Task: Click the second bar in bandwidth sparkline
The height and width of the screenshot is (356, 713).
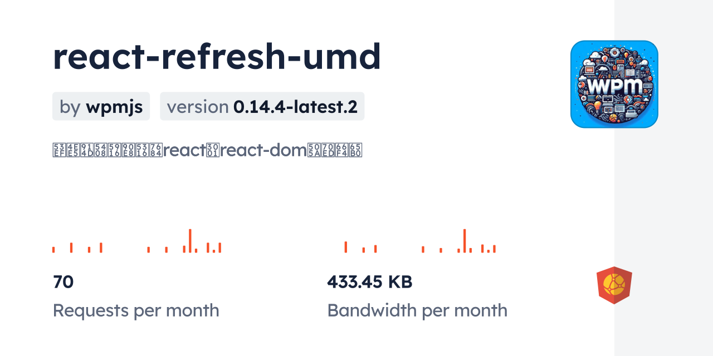Action: pos(363,250)
